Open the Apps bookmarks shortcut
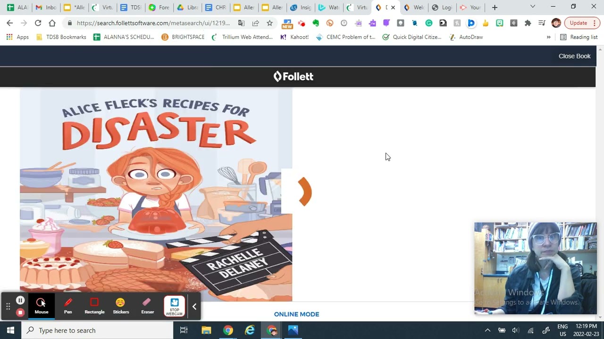604x339 pixels. (17, 37)
